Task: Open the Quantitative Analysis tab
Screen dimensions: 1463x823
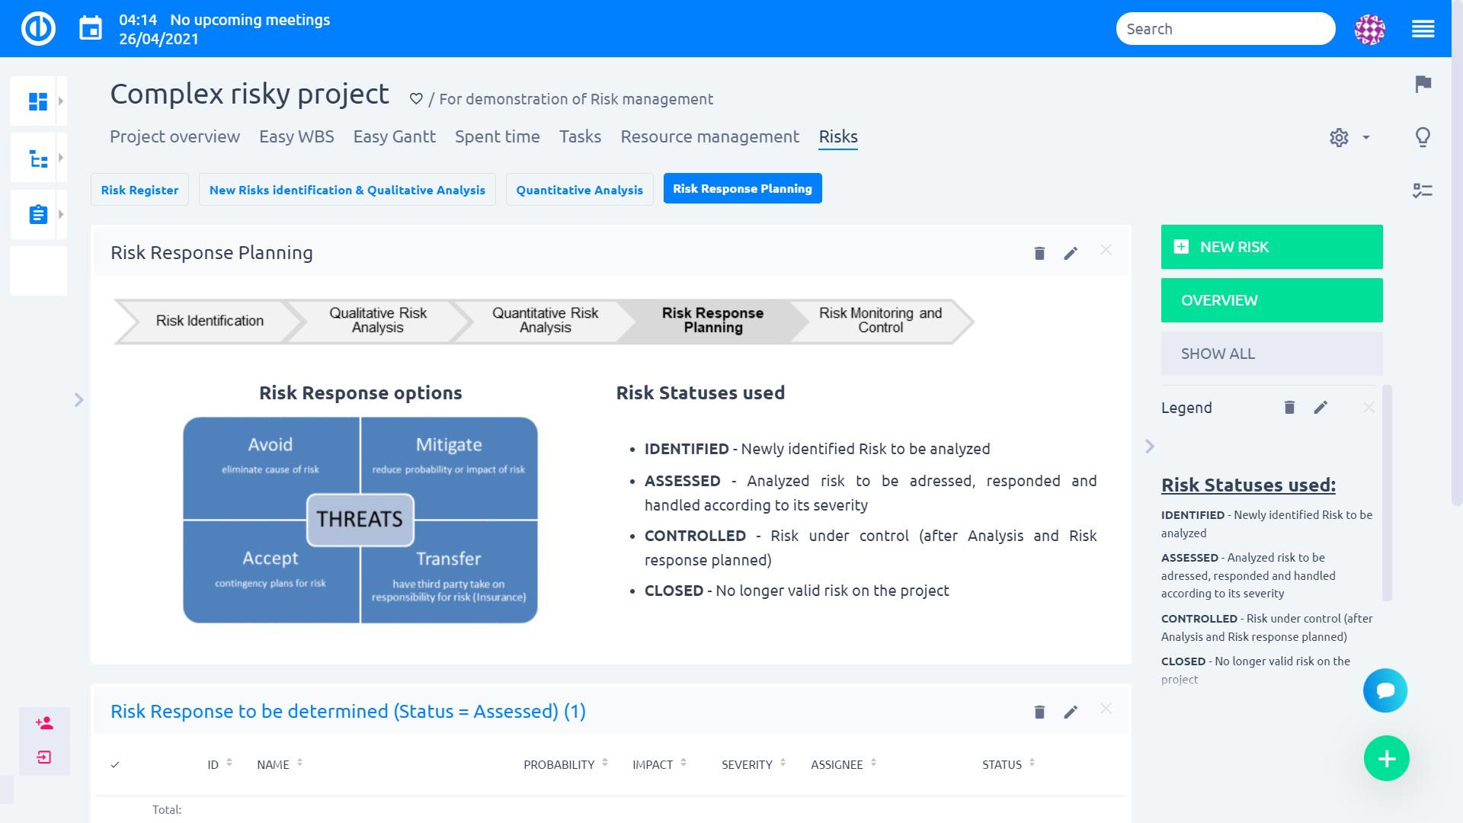Action: click(579, 190)
